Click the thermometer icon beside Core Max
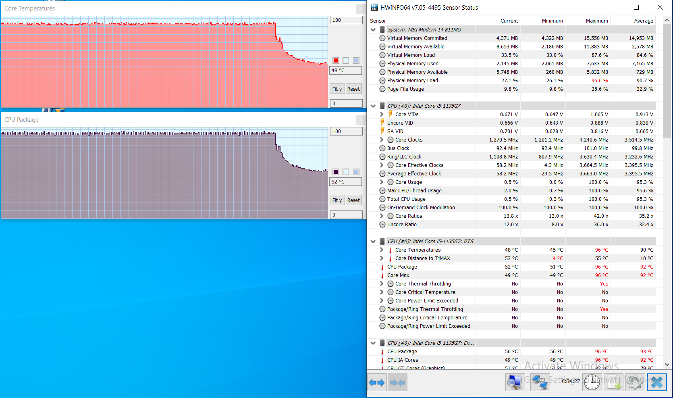The width and height of the screenshot is (673, 398). (x=382, y=275)
